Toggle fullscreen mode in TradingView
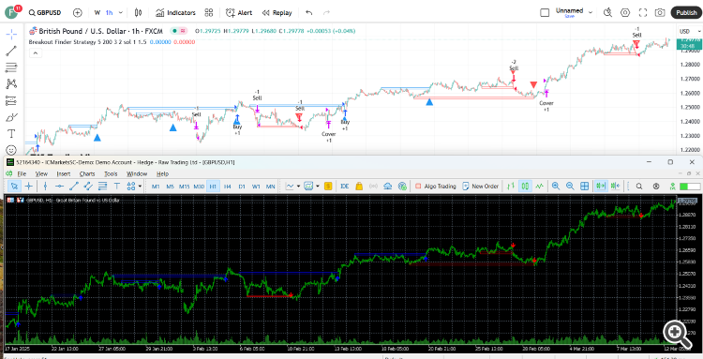Image resolution: width=703 pixels, height=359 pixels. pyautogui.click(x=642, y=12)
